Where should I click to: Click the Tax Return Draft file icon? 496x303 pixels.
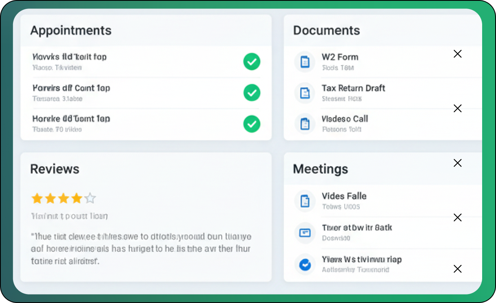pyautogui.click(x=305, y=93)
